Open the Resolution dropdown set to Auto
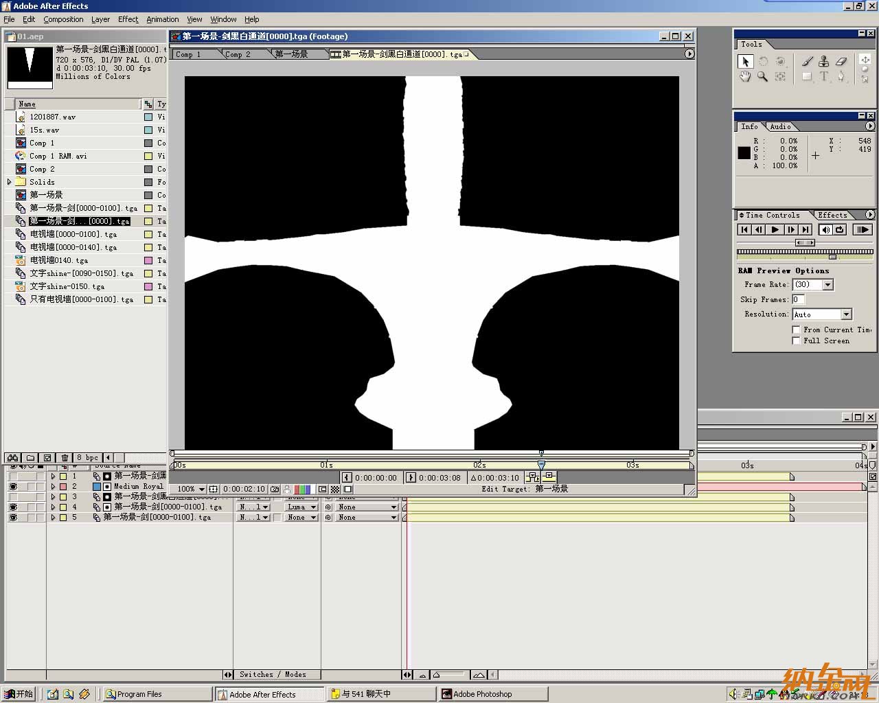 tap(846, 314)
